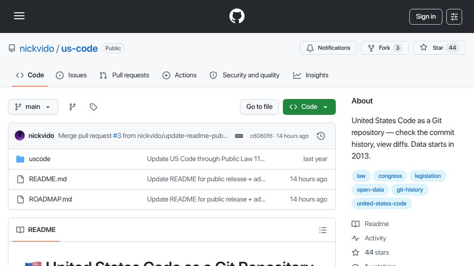The image size is (474, 266).
Task: Expand the green Code dropdown
Action: click(309, 107)
